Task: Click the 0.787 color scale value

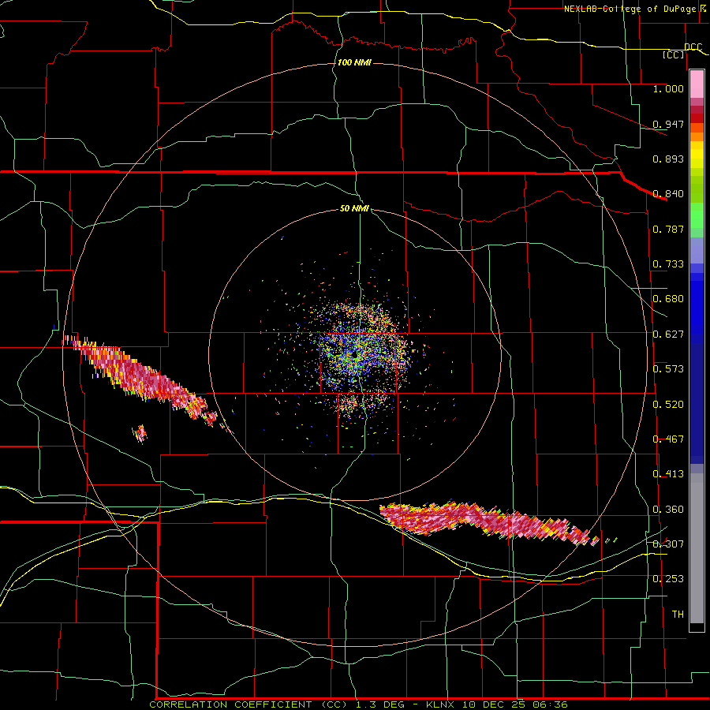Action: point(668,229)
